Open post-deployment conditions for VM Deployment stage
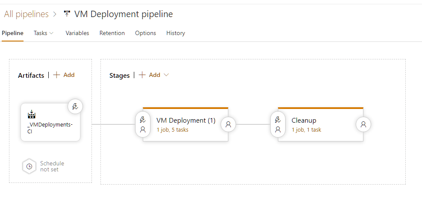 pyautogui.click(x=228, y=124)
